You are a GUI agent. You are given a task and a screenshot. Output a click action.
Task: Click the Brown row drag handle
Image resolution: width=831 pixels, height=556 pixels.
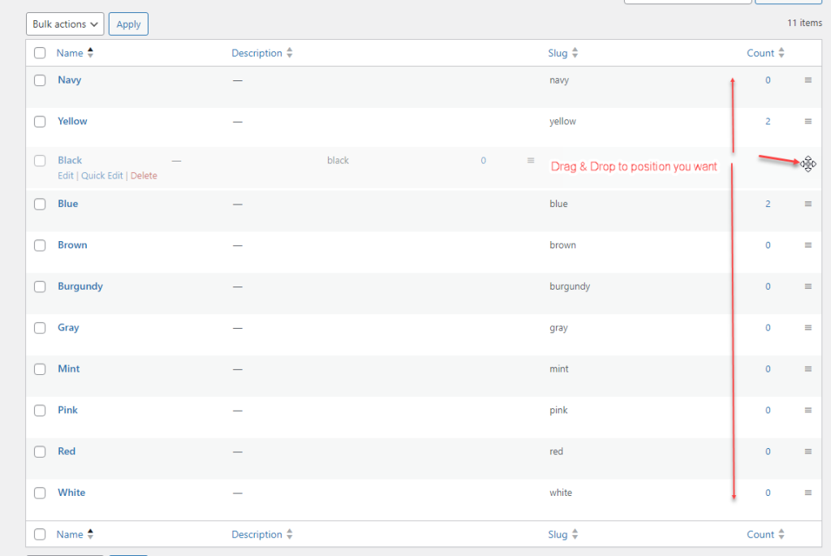[808, 245]
